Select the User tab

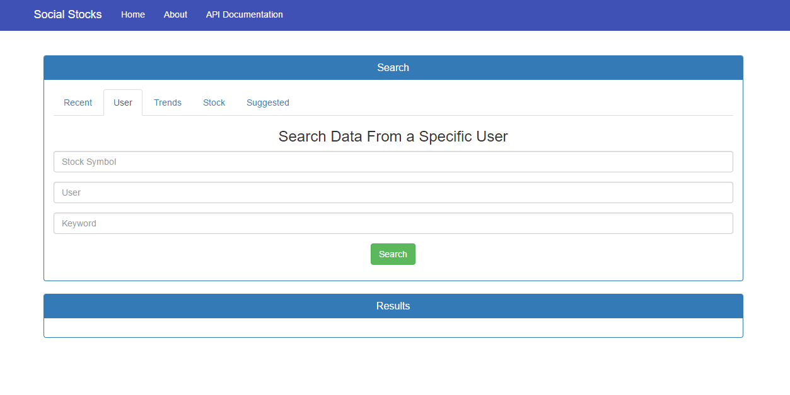[123, 102]
